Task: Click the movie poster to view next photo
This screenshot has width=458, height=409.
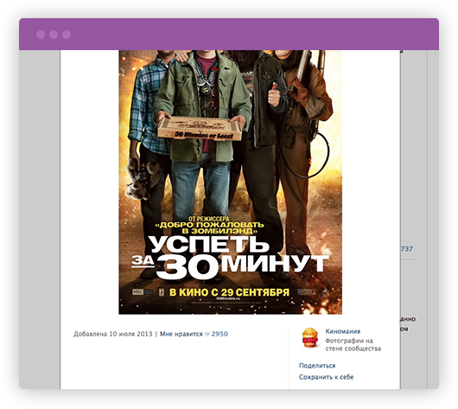Action: [x=230, y=182]
